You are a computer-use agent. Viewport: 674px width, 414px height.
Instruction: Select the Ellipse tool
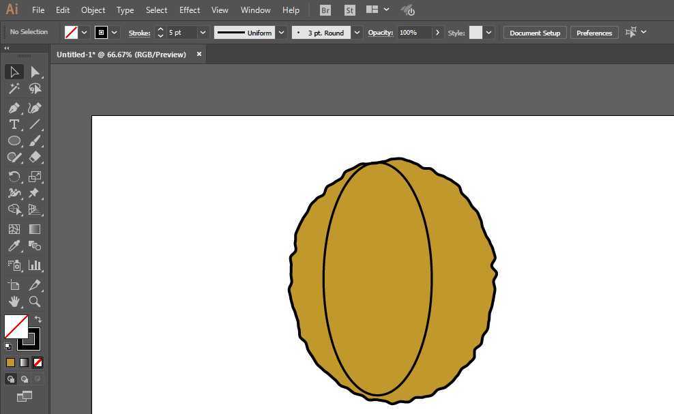tap(14, 141)
